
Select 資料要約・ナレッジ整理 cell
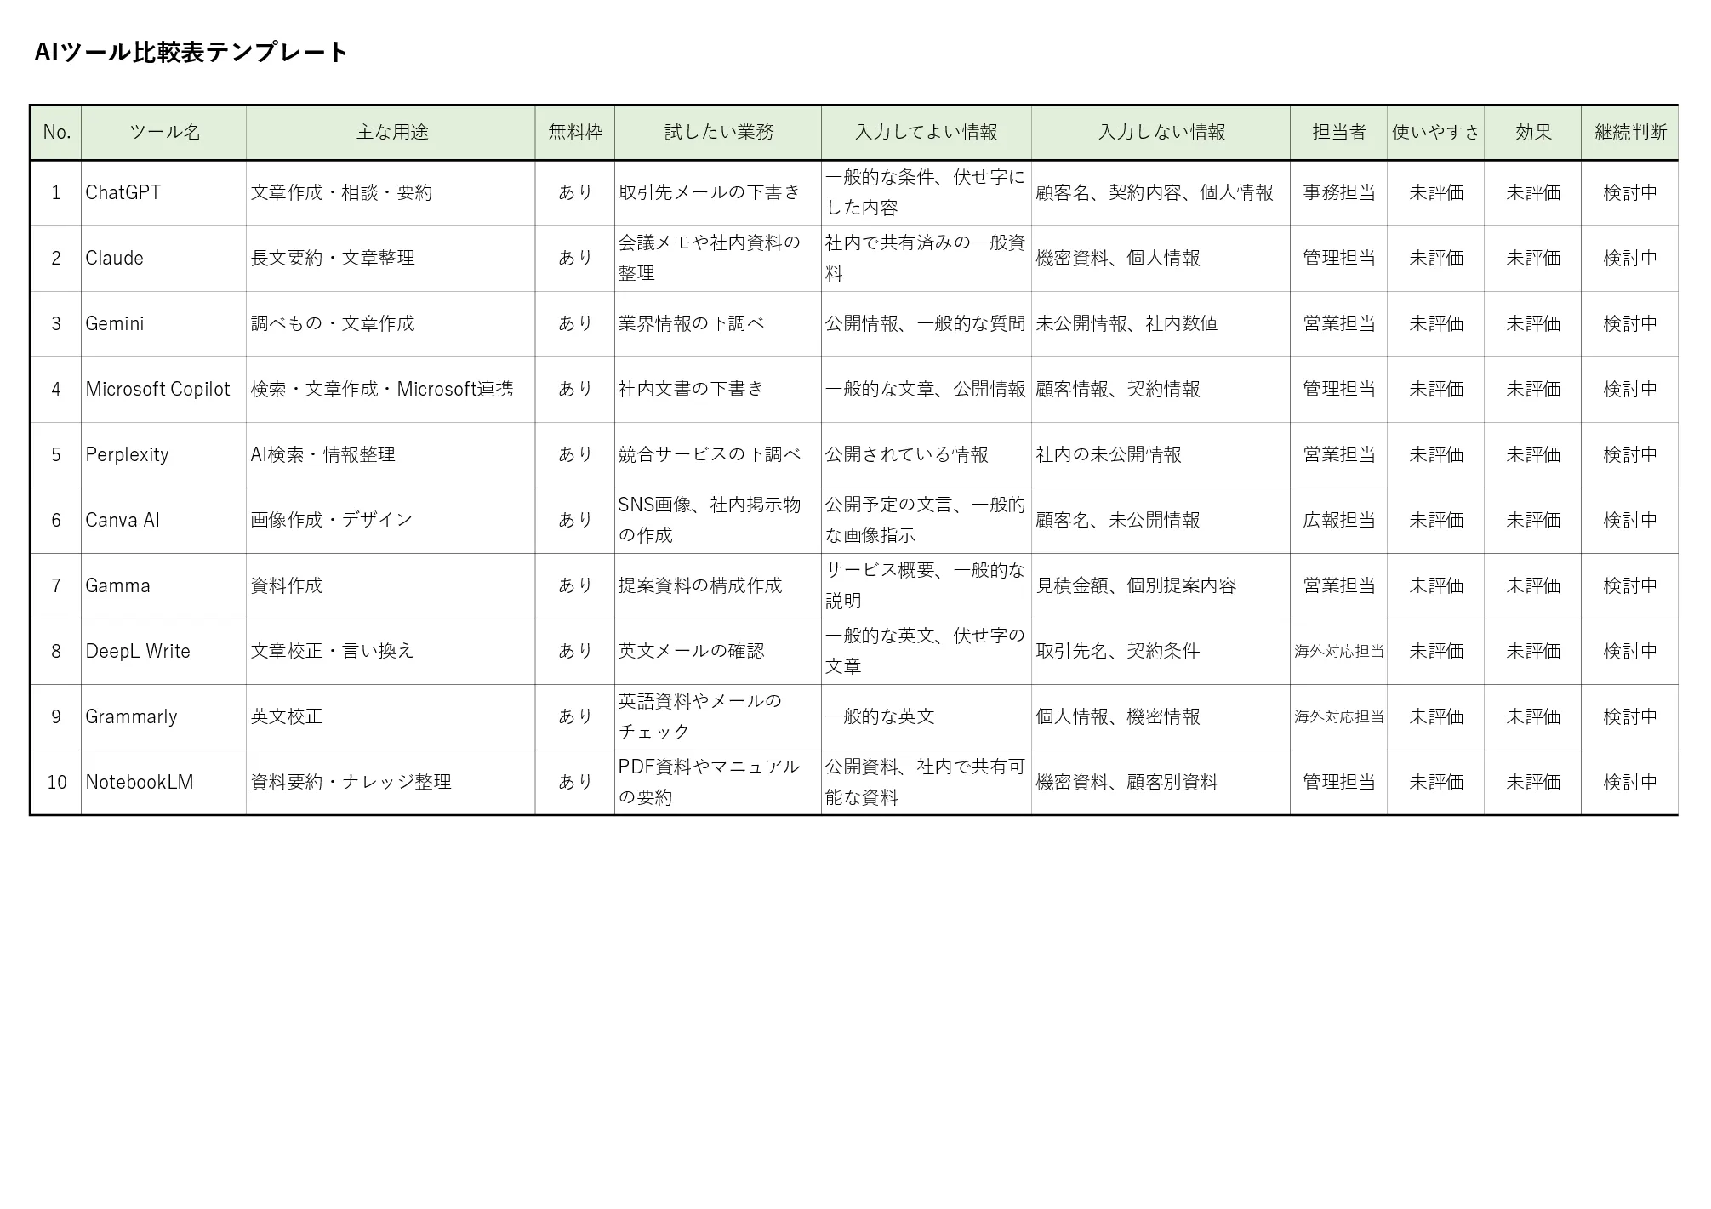(x=391, y=783)
